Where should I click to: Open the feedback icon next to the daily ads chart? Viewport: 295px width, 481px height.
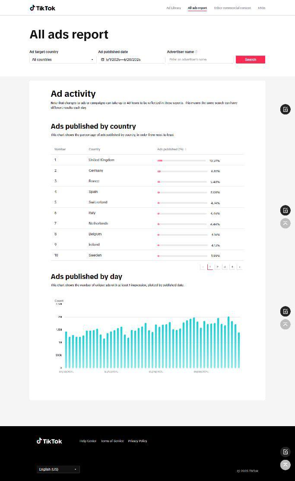[285, 311]
